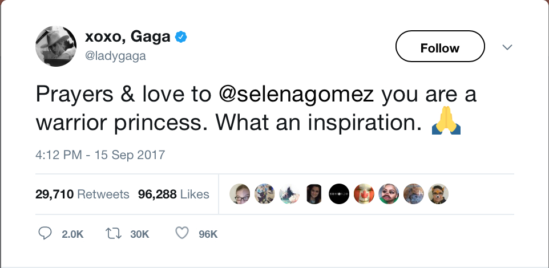
Task: Click the reply speech bubble icon
Action: 44,233
